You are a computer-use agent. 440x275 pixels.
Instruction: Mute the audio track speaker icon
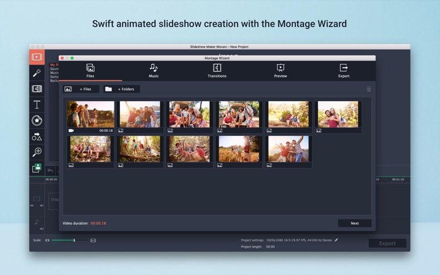click(42, 229)
